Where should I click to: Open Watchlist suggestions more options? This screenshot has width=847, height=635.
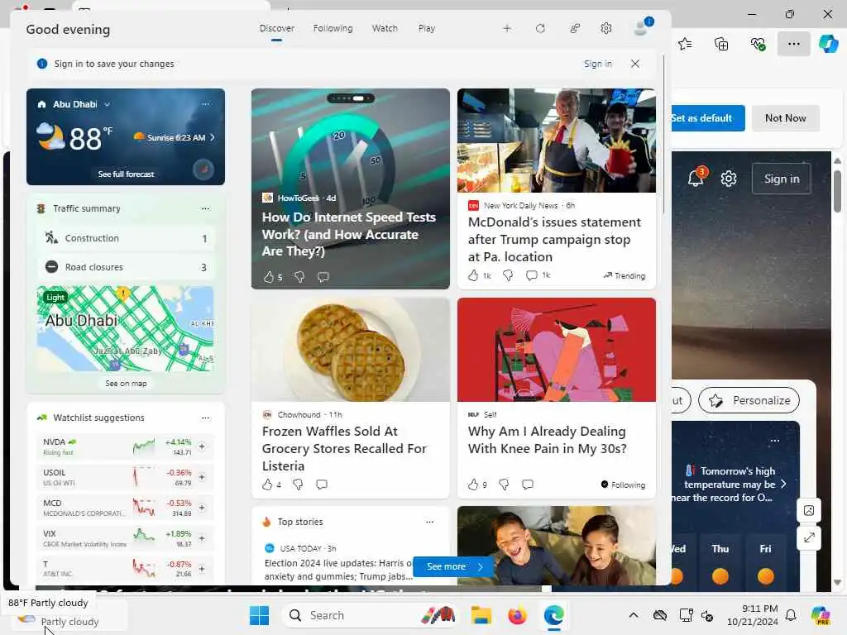pyautogui.click(x=206, y=418)
